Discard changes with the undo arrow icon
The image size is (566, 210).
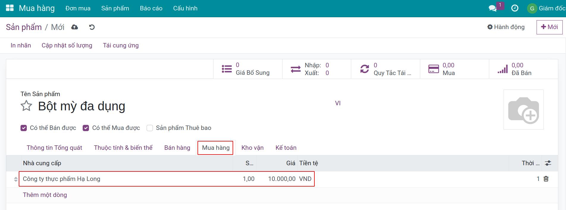(x=92, y=27)
